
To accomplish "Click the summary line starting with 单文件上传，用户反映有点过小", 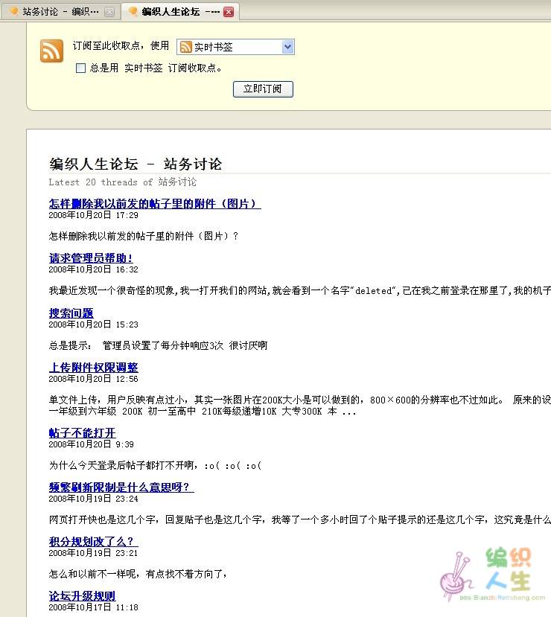I will point(300,400).
